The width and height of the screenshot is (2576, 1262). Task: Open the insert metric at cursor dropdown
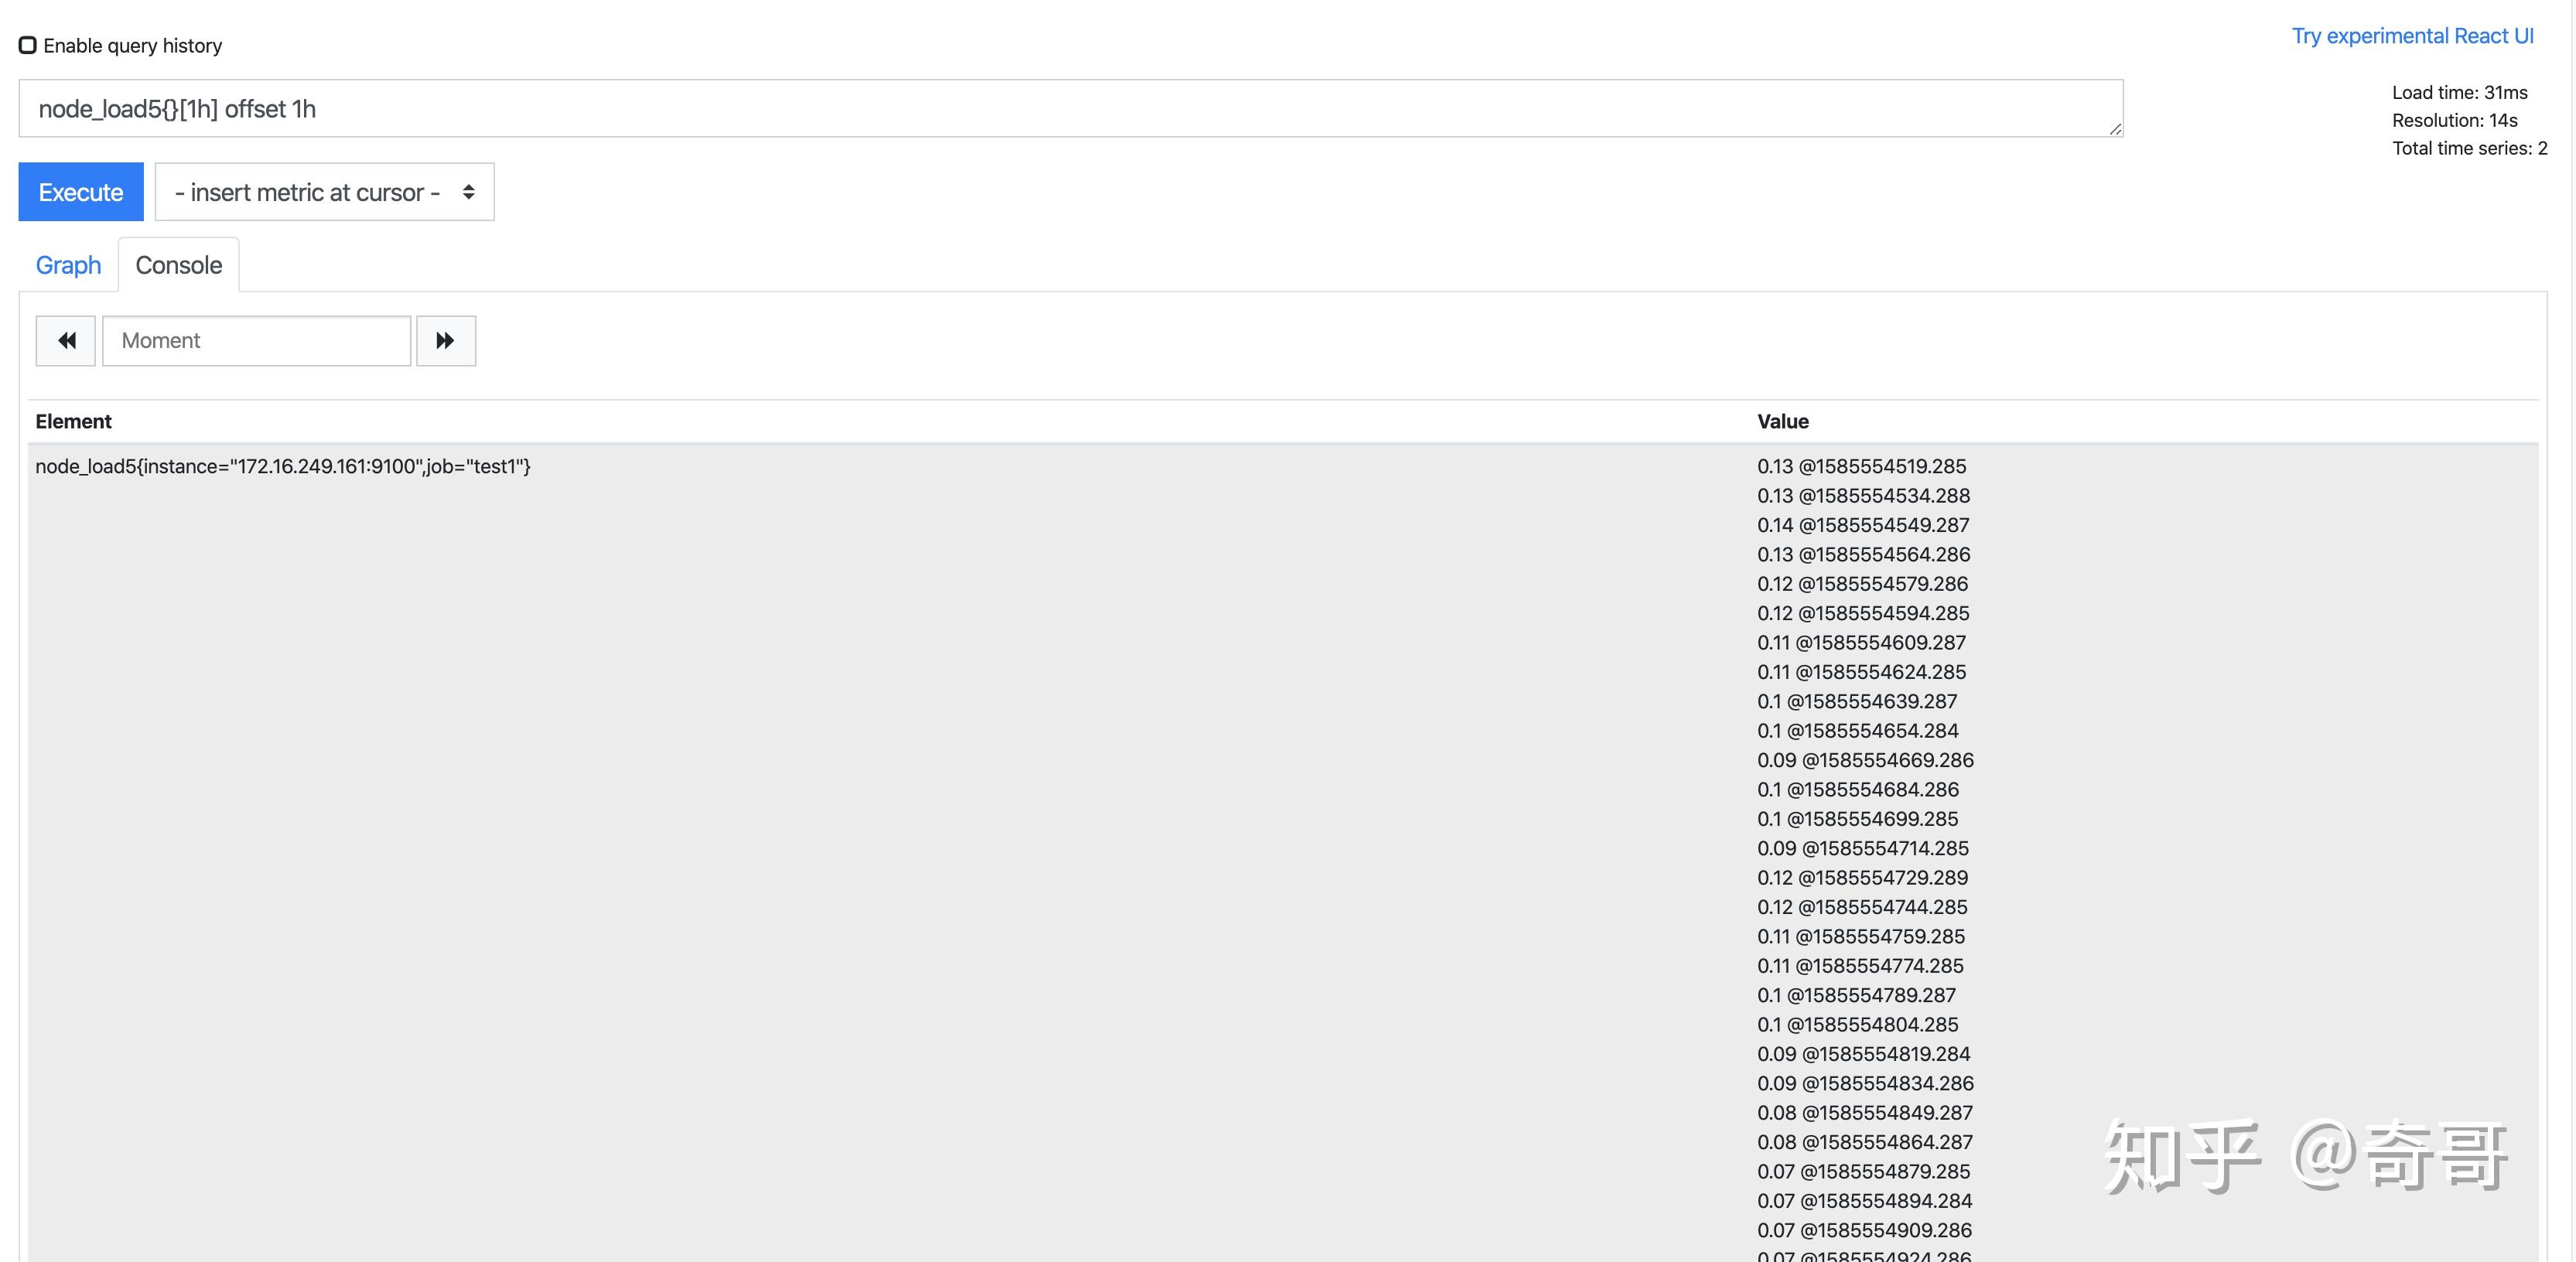[323, 192]
